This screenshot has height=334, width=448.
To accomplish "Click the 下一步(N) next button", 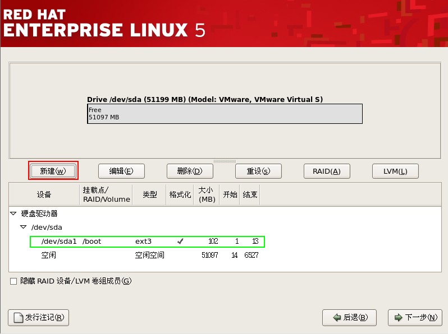I will pyautogui.click(x=415, y=317).
